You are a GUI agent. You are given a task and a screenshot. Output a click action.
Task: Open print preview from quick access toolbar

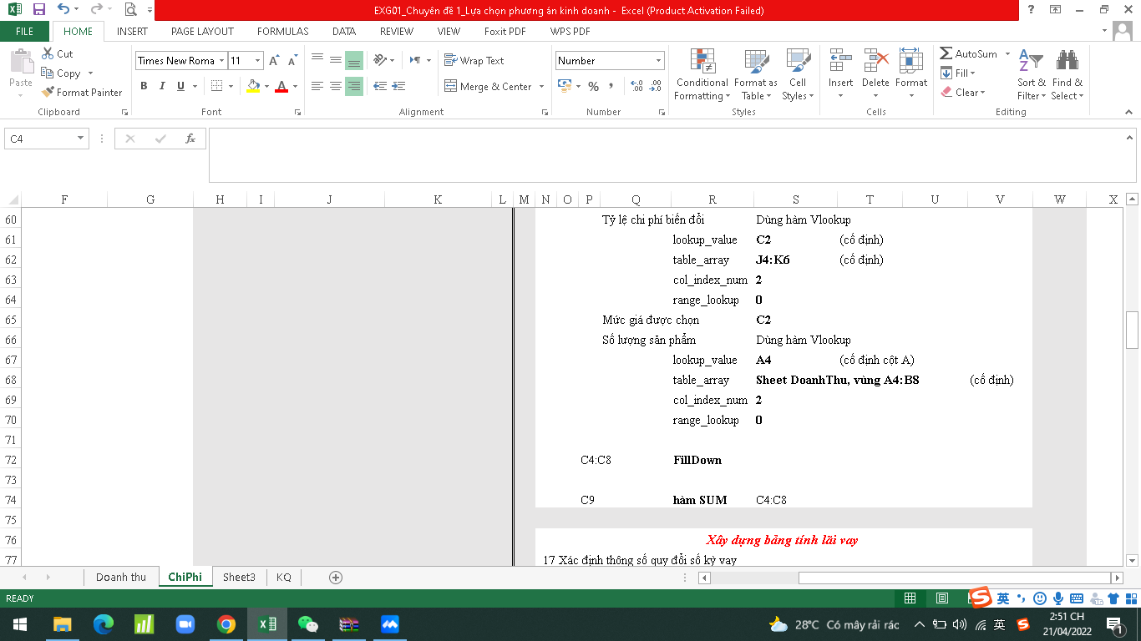[x=130, y=10]
